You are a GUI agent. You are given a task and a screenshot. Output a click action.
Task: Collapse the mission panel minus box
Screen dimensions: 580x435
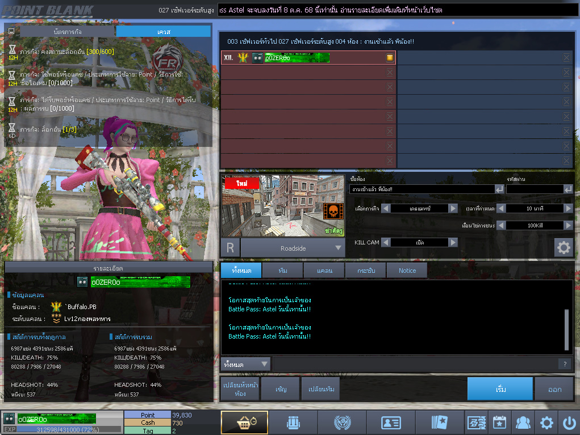pos(11,31)
